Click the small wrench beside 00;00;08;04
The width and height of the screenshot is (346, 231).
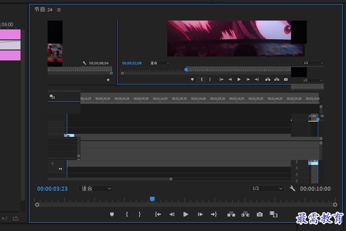tap(84, 63)
